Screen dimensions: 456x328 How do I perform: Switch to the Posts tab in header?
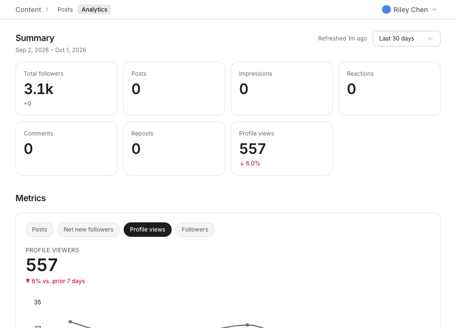[x=65, y=10]
